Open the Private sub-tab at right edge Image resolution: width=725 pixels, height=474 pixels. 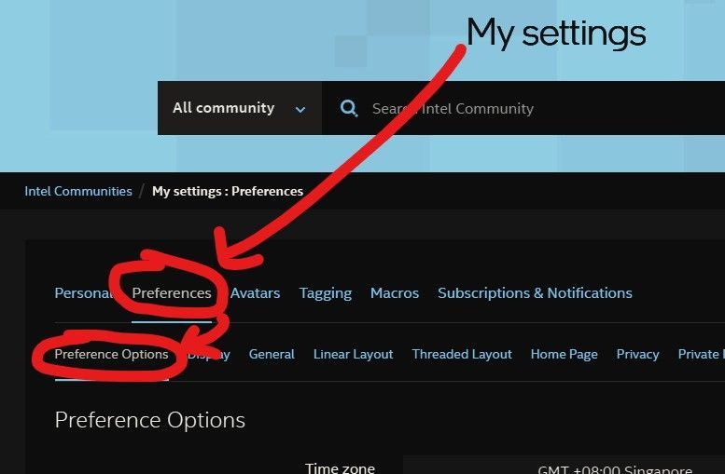pos(701,354)
